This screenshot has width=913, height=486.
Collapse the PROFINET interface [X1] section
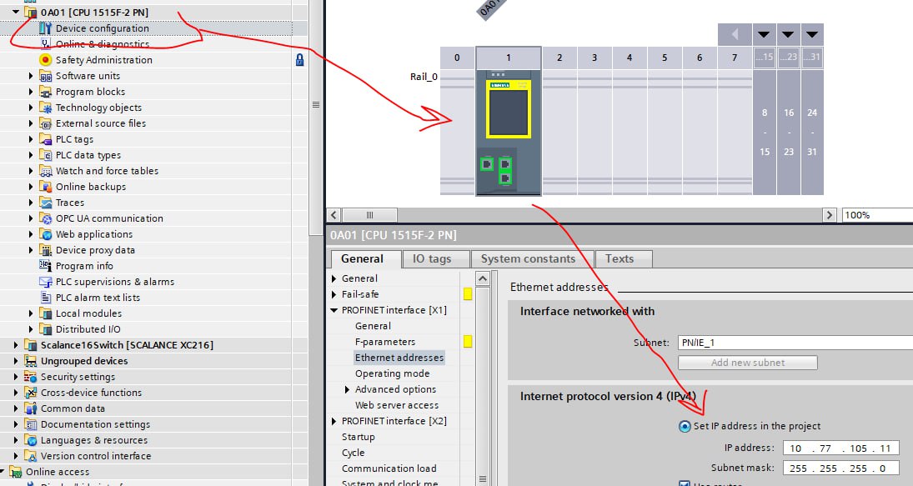334,310
